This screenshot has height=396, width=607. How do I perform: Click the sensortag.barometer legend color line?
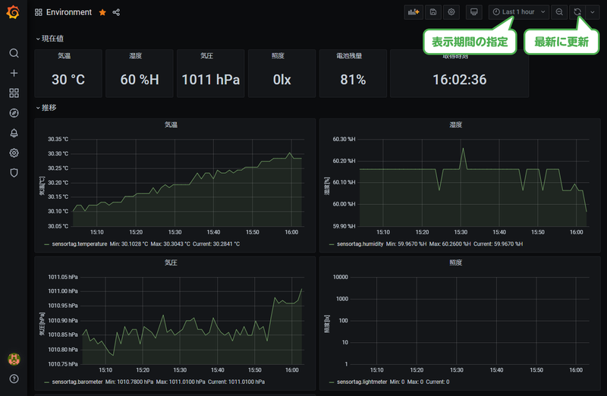[47, 382]
